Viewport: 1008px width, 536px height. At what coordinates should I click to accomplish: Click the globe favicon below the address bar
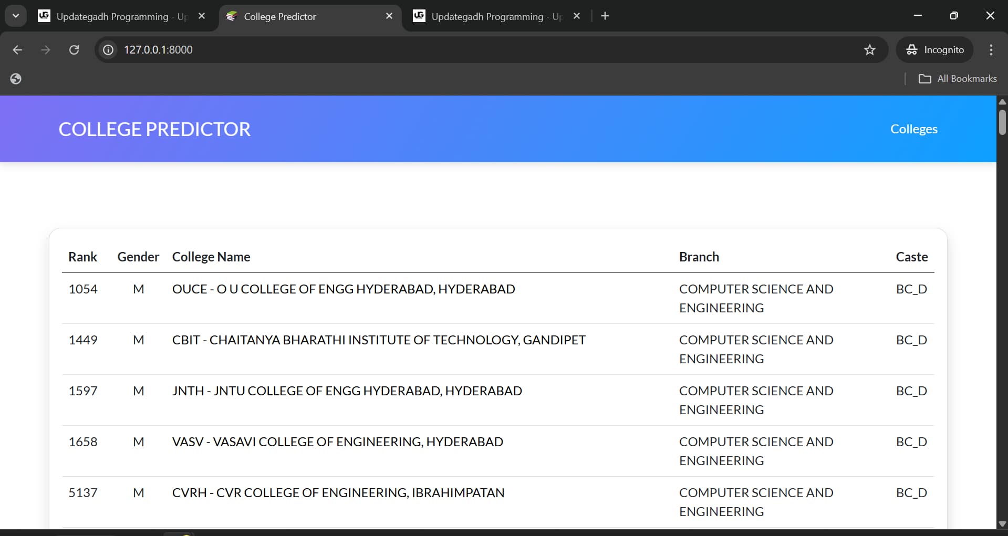tap(16, 78)
